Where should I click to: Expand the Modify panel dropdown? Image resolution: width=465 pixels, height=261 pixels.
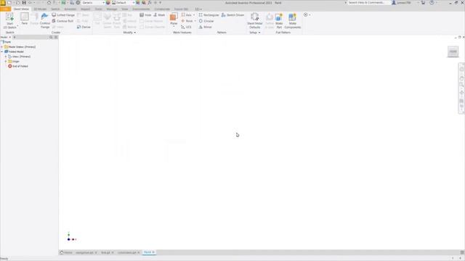click(129, 33)
